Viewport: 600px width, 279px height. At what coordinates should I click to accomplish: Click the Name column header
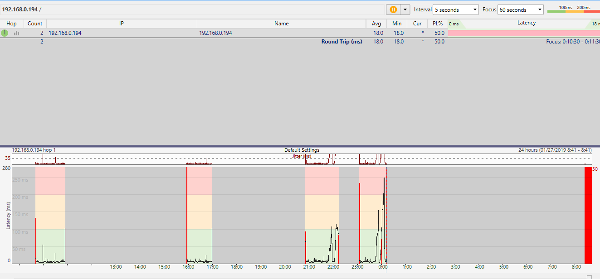[x=281, y=24]
